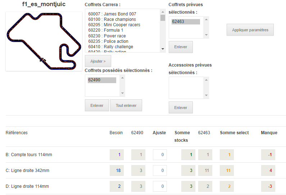Click the Ajuste field for Ligne droite 342mm
286x195 pixels.
pyautogui.click(x=160, y=171)
